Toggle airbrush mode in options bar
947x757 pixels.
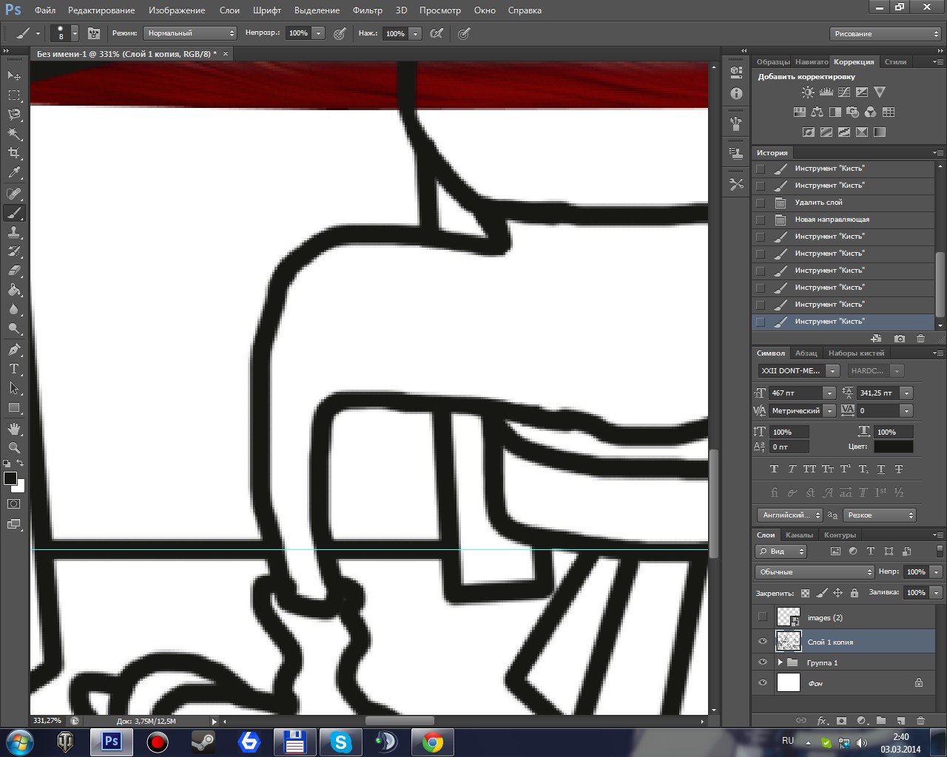(437, 33)
